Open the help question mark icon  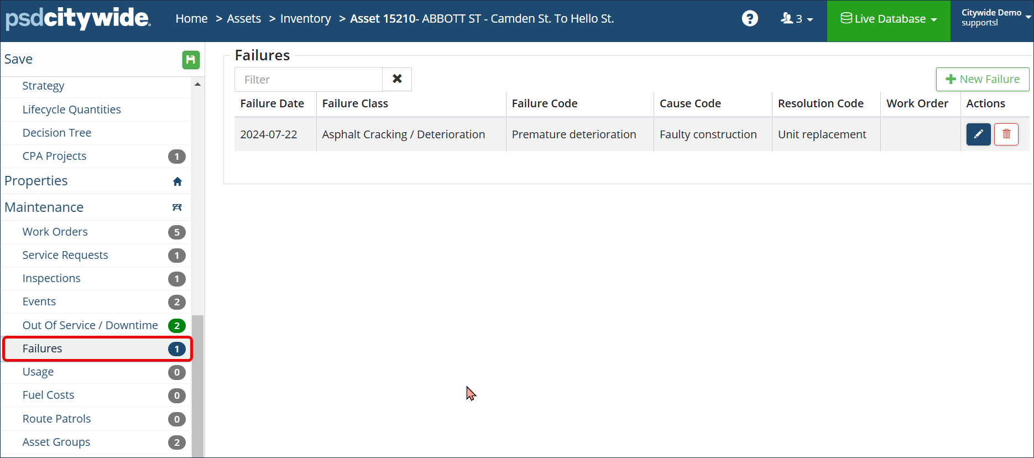click(x=750, y=19)
